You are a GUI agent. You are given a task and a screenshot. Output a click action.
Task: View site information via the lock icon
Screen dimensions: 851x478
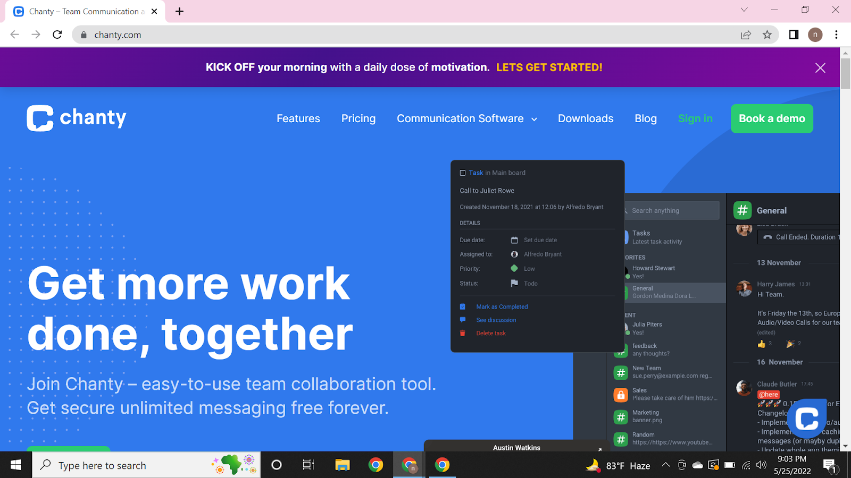(x=84, y=35)
